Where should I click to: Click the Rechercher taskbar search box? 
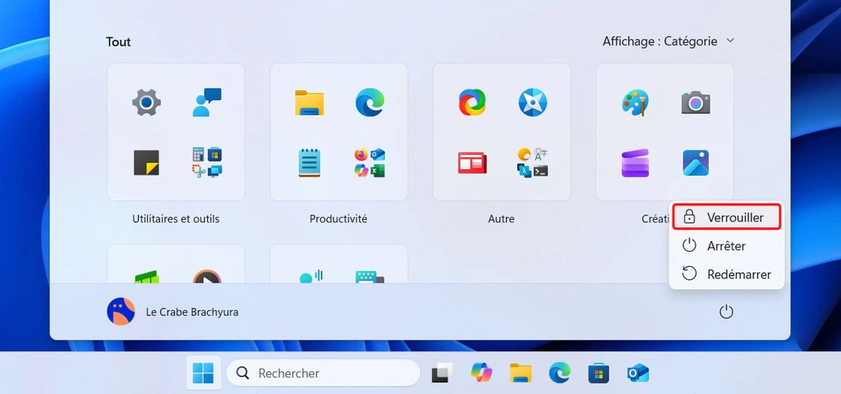[x=323, y=373]
